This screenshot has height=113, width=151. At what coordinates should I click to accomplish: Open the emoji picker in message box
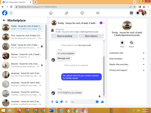pos(97,102)
